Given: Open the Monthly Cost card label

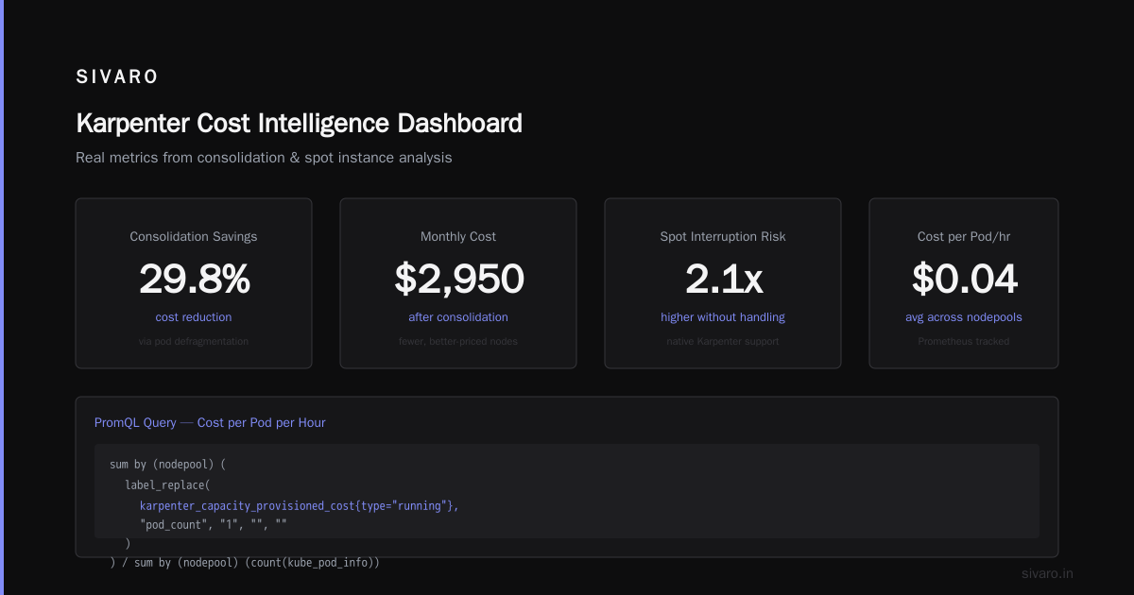Looking at the screenshot, I should [458, 237].
